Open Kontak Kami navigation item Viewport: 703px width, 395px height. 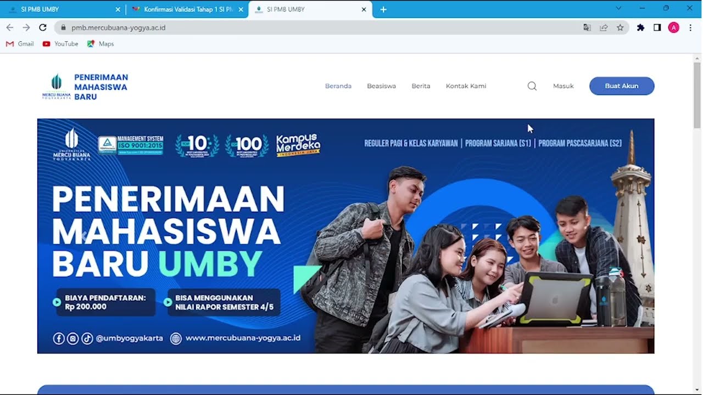[x=466, y=86]
